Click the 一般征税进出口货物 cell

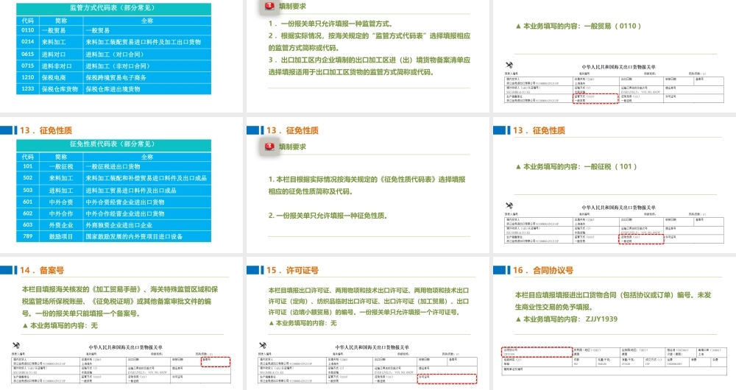(147, 166)
